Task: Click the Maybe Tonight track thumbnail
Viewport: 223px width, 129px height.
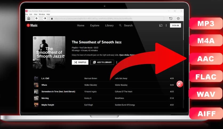Action: point(36,105)
